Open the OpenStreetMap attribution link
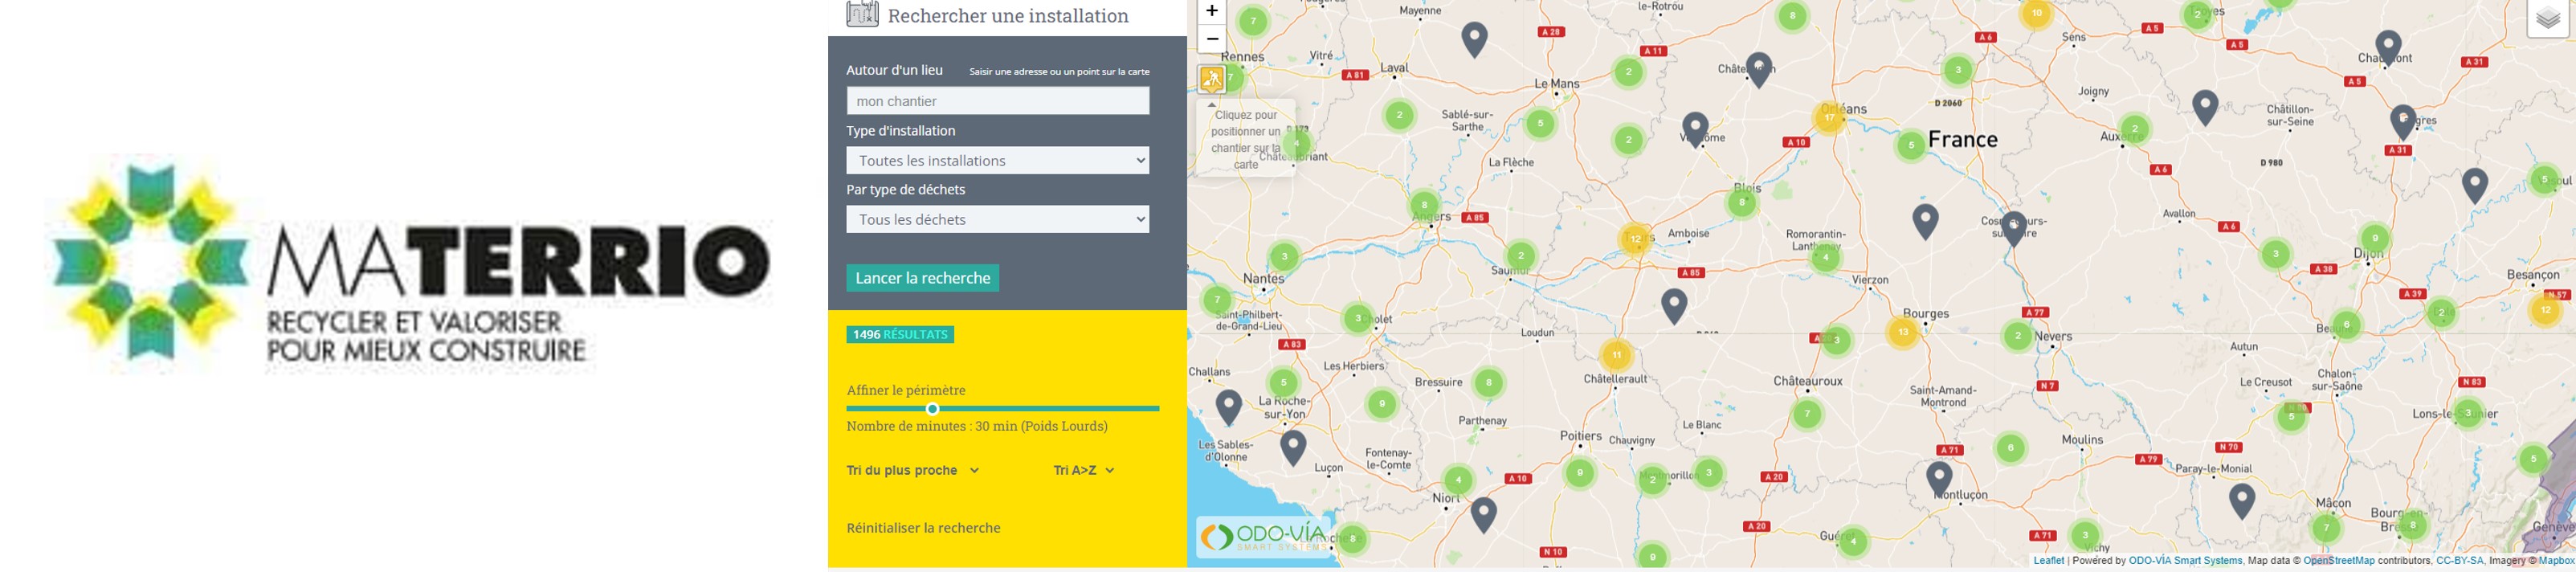 click(x=2339, y=561)
